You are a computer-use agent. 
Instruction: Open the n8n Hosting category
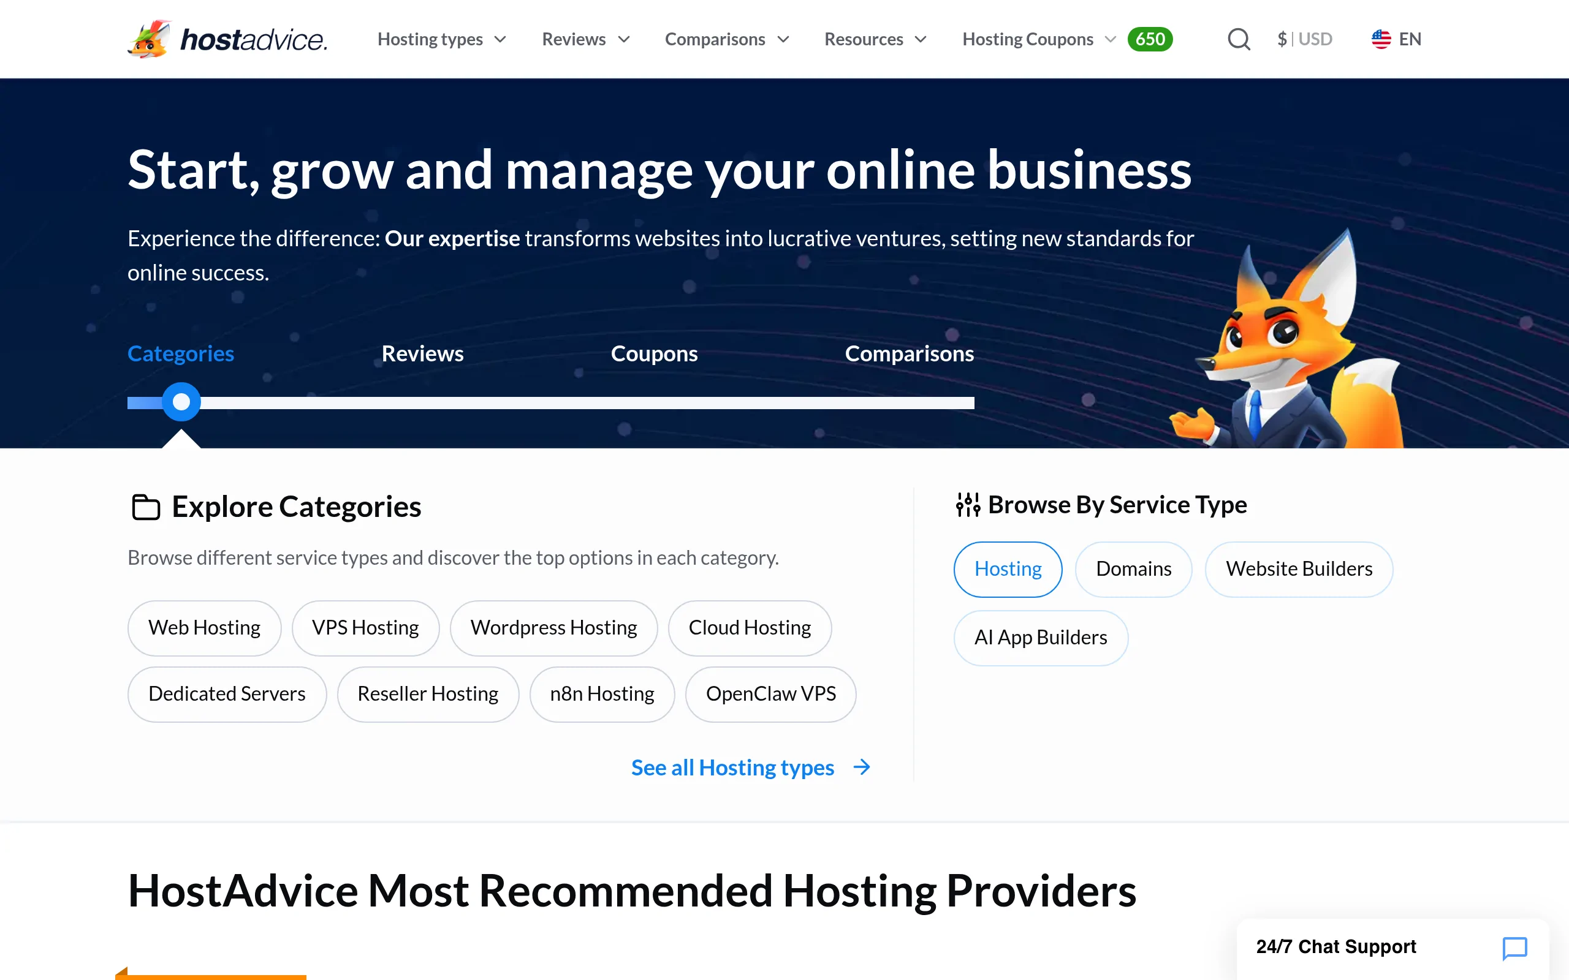[x=602, y=694]
